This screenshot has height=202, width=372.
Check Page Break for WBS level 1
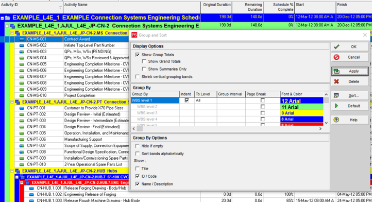[263, 100]
